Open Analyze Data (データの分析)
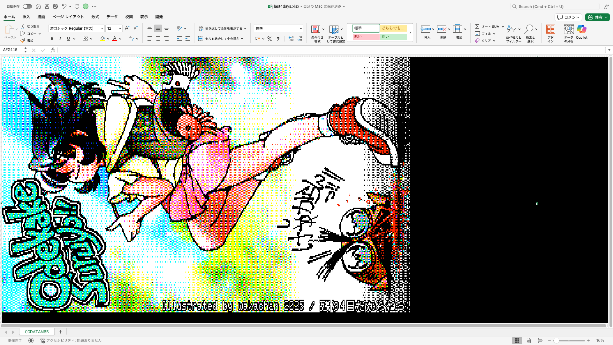Image resolution: width=613 pixels, height=345 pixels. (x=569, y=34)
